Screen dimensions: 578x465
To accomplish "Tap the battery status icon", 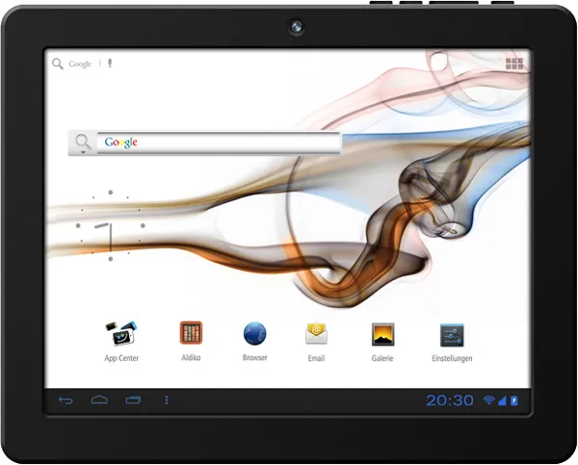I will (513, 400).
